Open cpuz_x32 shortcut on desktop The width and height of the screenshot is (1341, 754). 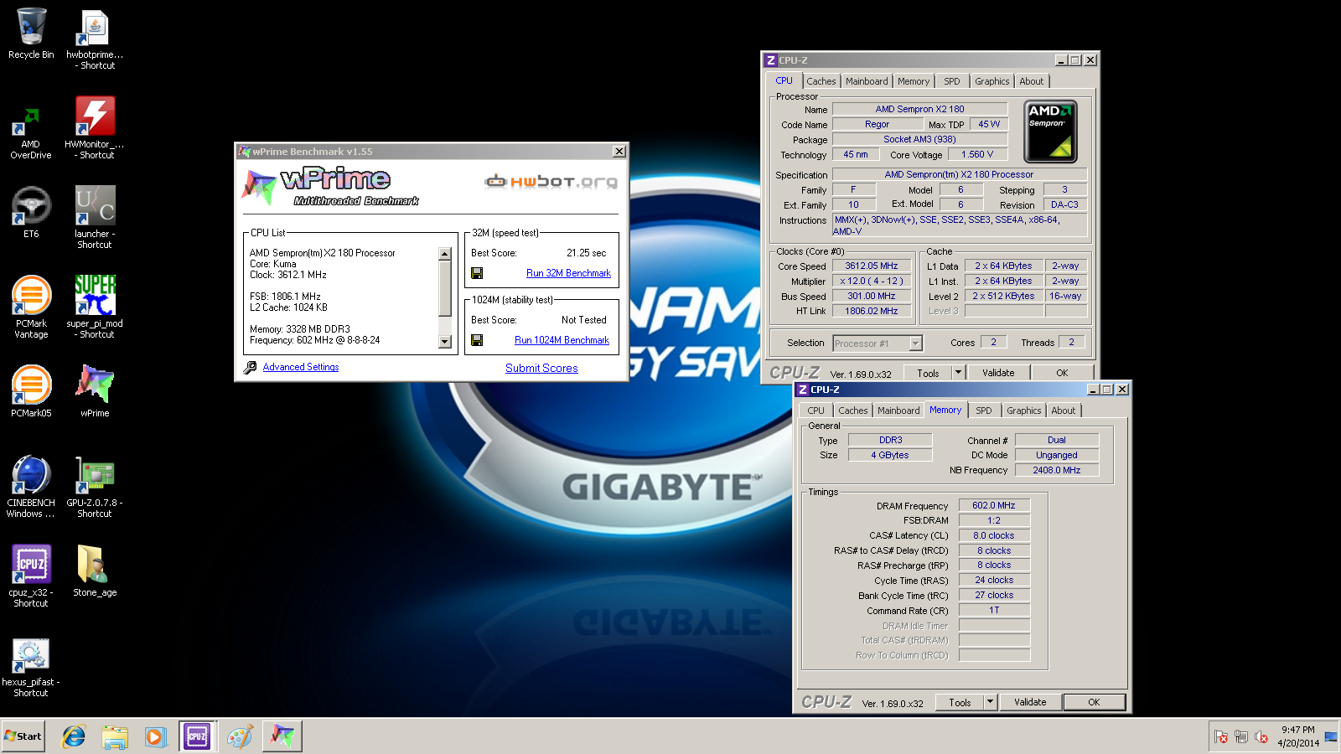pos(31,576)
